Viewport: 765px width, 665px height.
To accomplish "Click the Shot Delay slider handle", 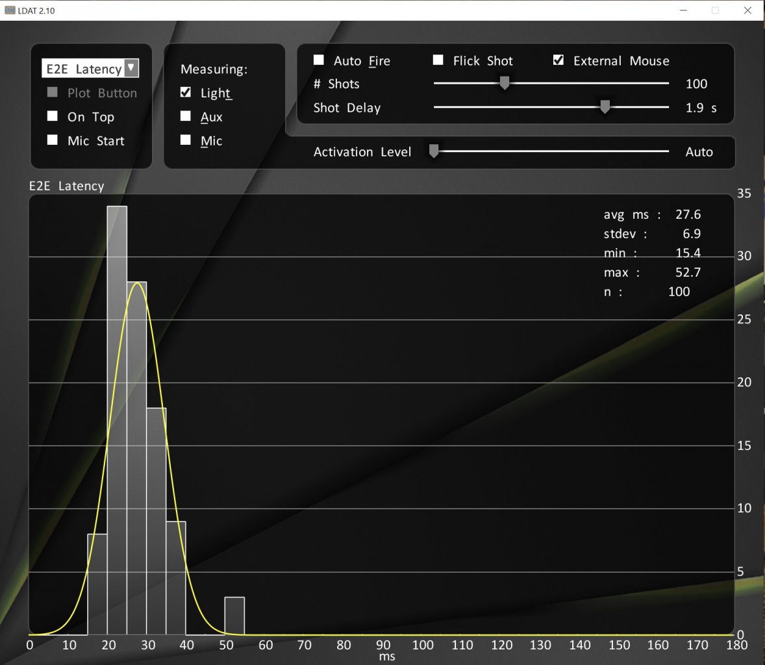I will point(605,107).
